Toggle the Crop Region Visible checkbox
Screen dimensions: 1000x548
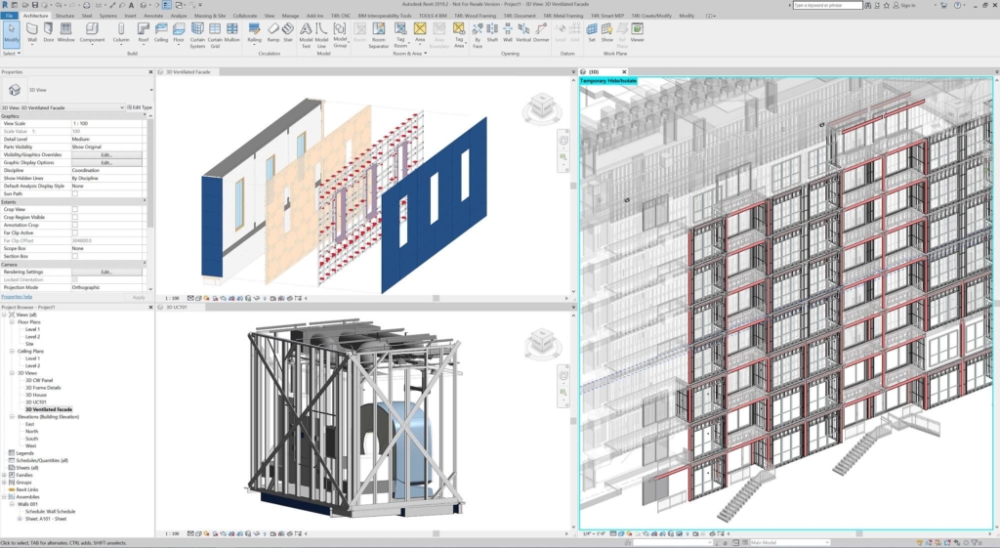tap(74, 217)
